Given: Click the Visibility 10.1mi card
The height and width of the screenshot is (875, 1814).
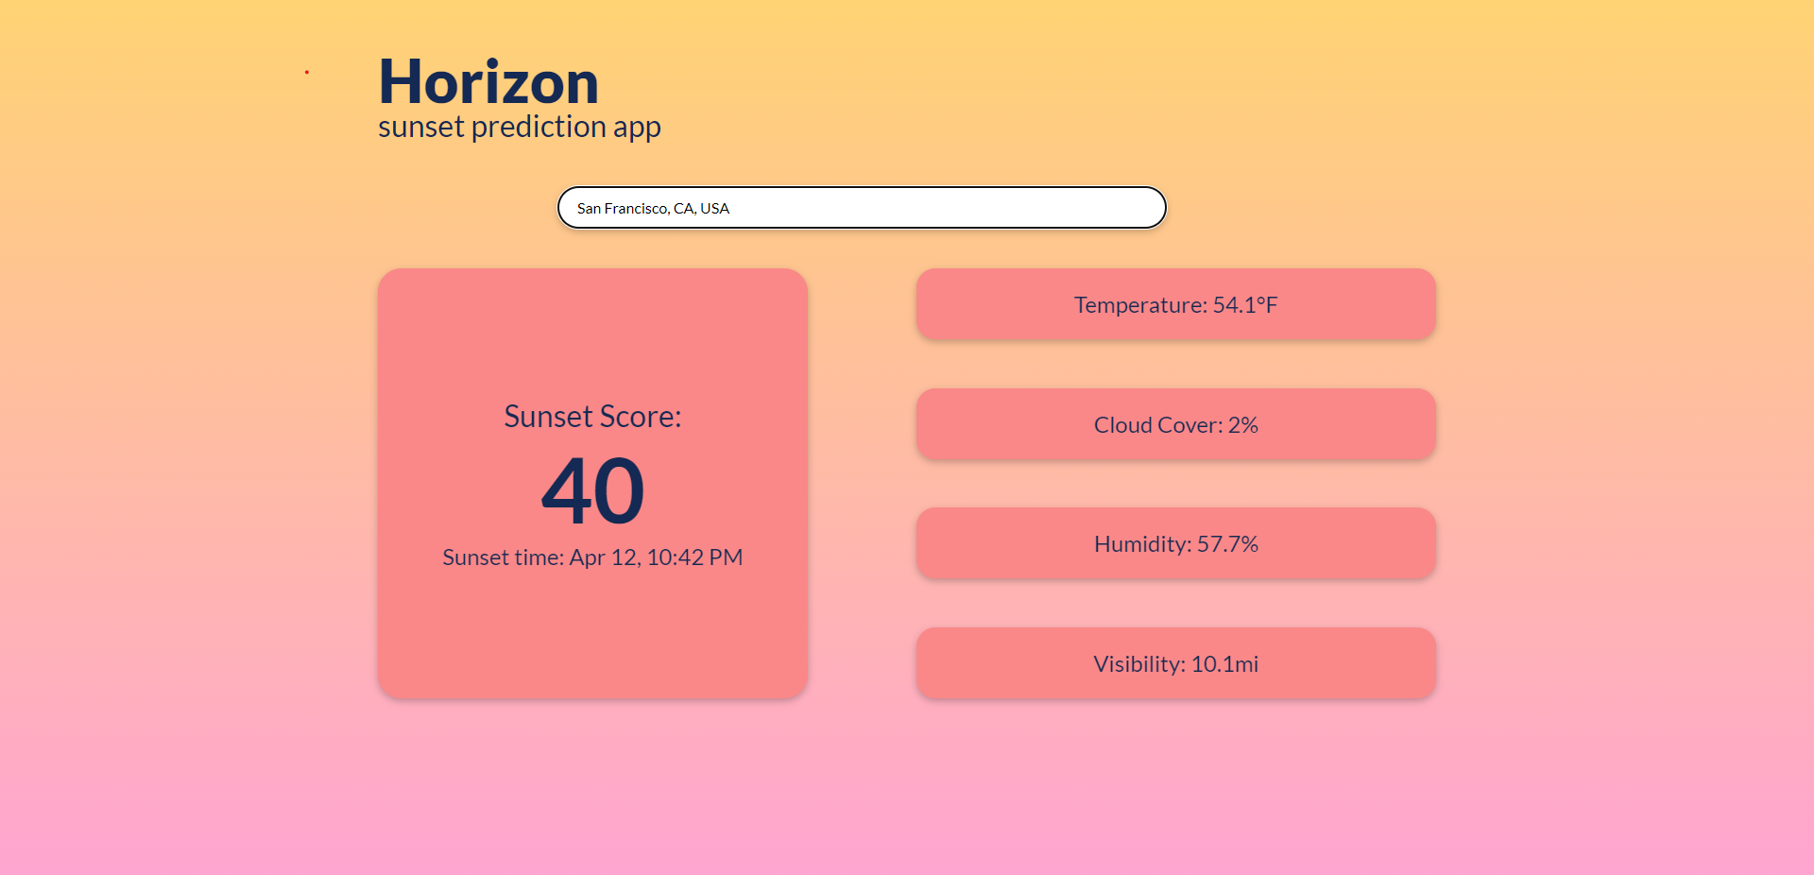Looking at the screenshot, I should click(1175, 662).
